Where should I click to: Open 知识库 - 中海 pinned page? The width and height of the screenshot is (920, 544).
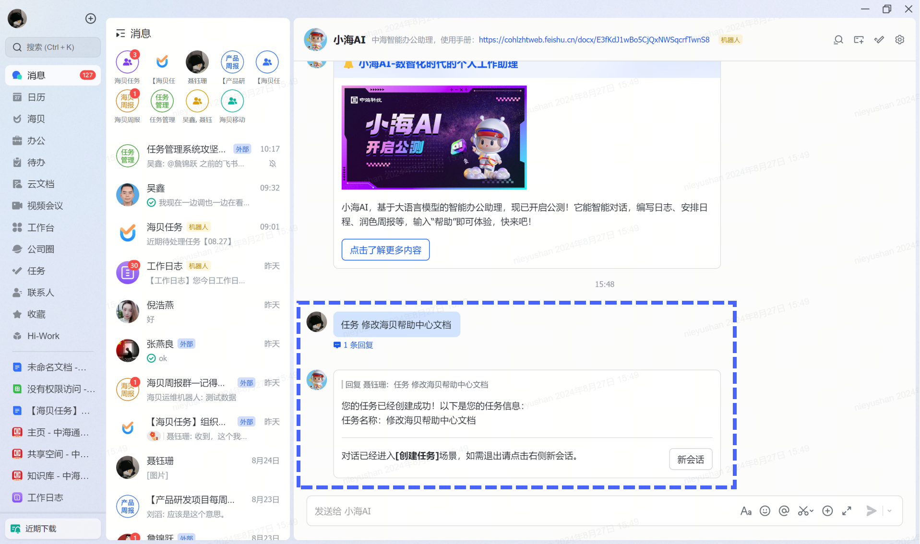[x=53, y=475]
